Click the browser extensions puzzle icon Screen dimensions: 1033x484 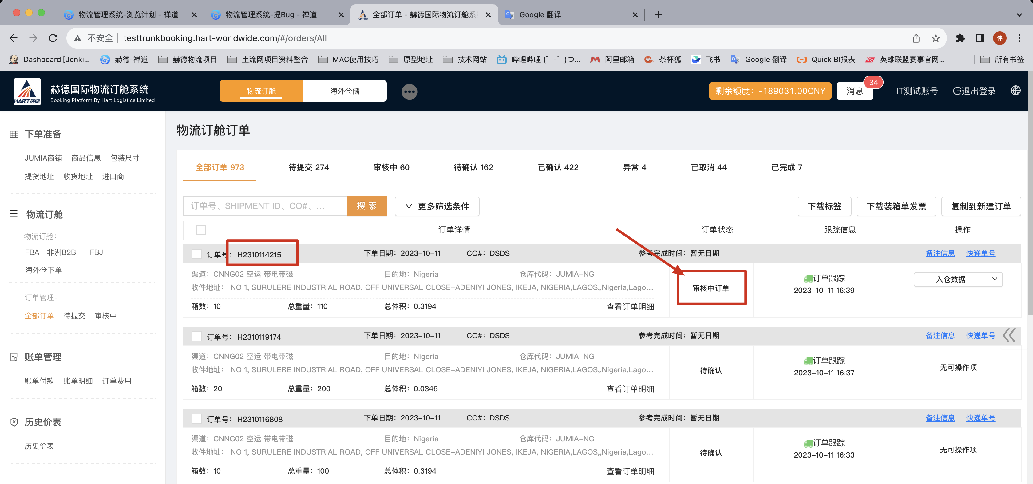(x=960, y=38)
